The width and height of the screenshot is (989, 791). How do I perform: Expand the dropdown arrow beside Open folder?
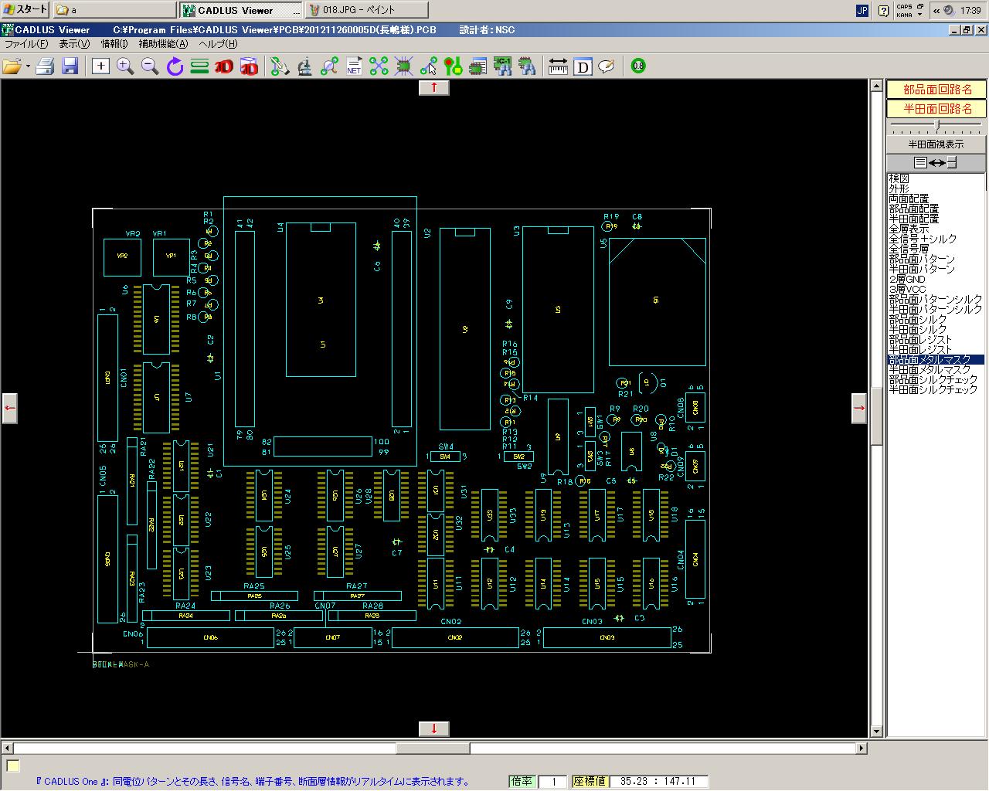(x=28, y=66)
